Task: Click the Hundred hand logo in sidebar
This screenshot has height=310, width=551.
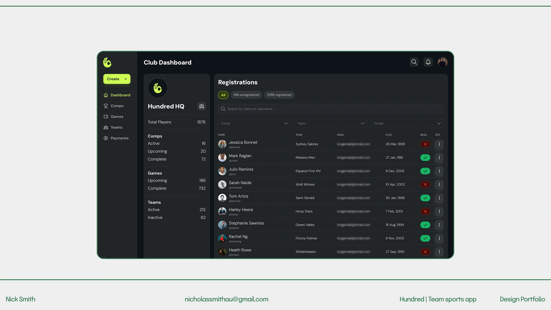Action: click(x=107, y=62)
